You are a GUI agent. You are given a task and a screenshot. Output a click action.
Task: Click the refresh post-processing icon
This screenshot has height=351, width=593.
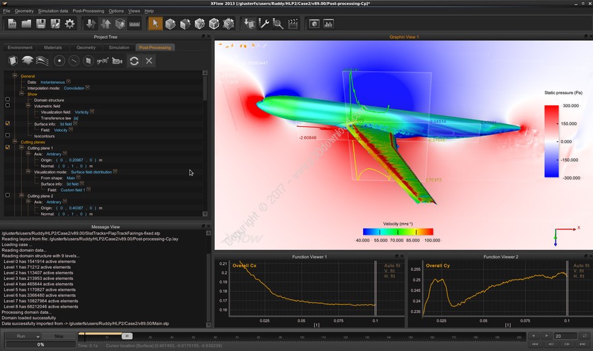click(134, 60)
